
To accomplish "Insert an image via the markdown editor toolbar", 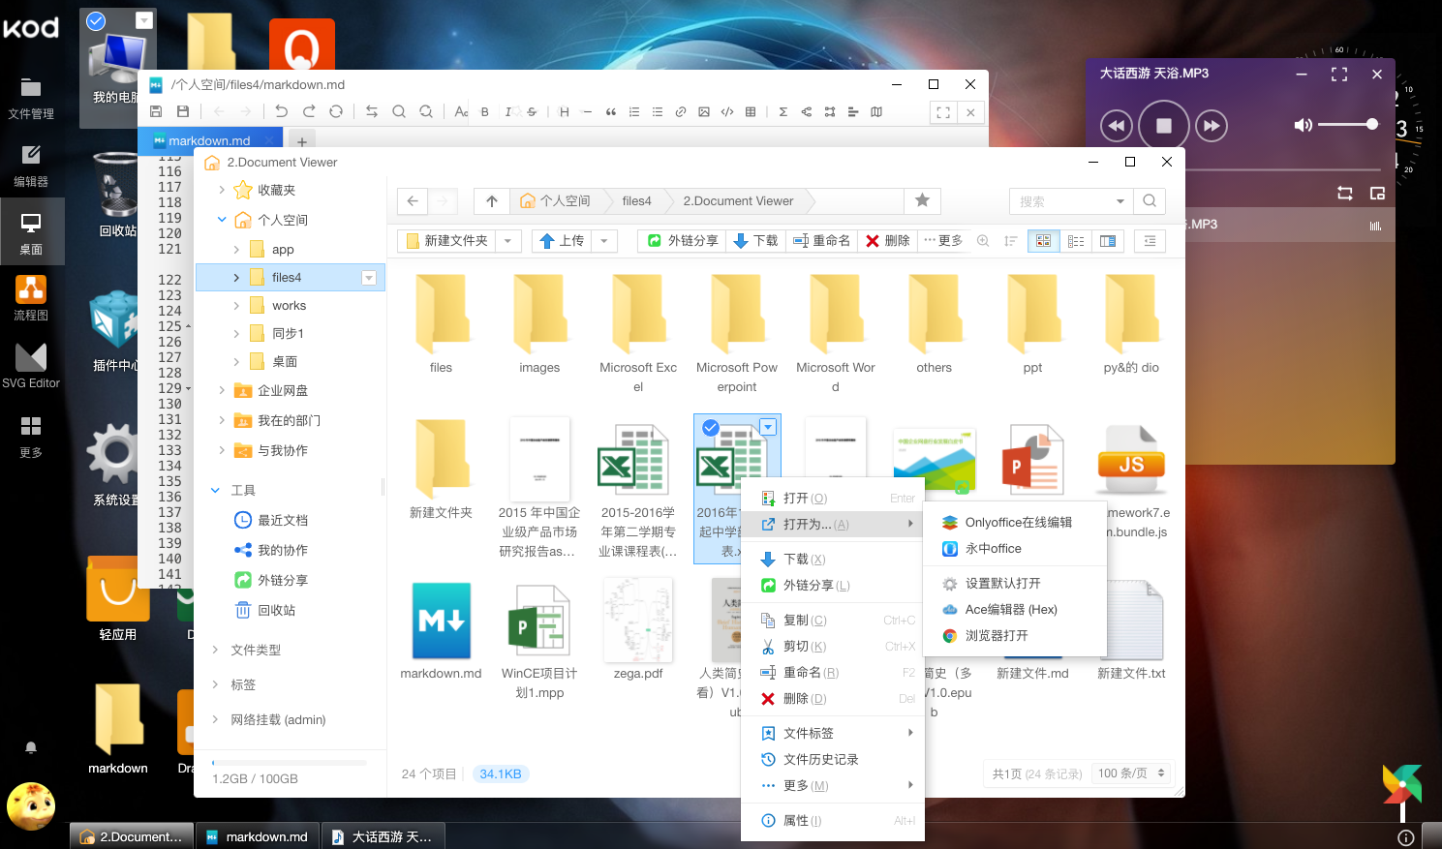I will (x=704, y=111).
